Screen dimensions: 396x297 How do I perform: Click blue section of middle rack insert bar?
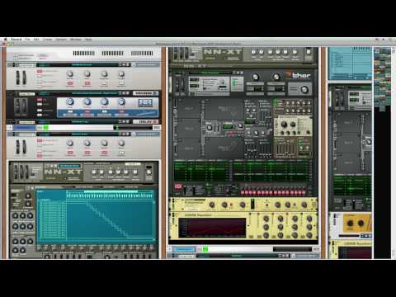(184, 249)
